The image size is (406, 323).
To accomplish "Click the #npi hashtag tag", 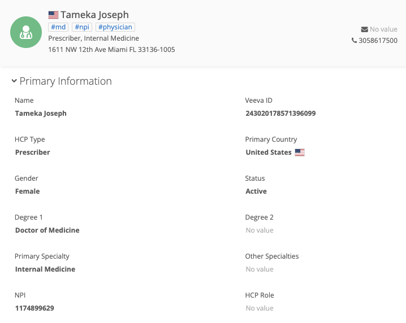I will 82,27.
